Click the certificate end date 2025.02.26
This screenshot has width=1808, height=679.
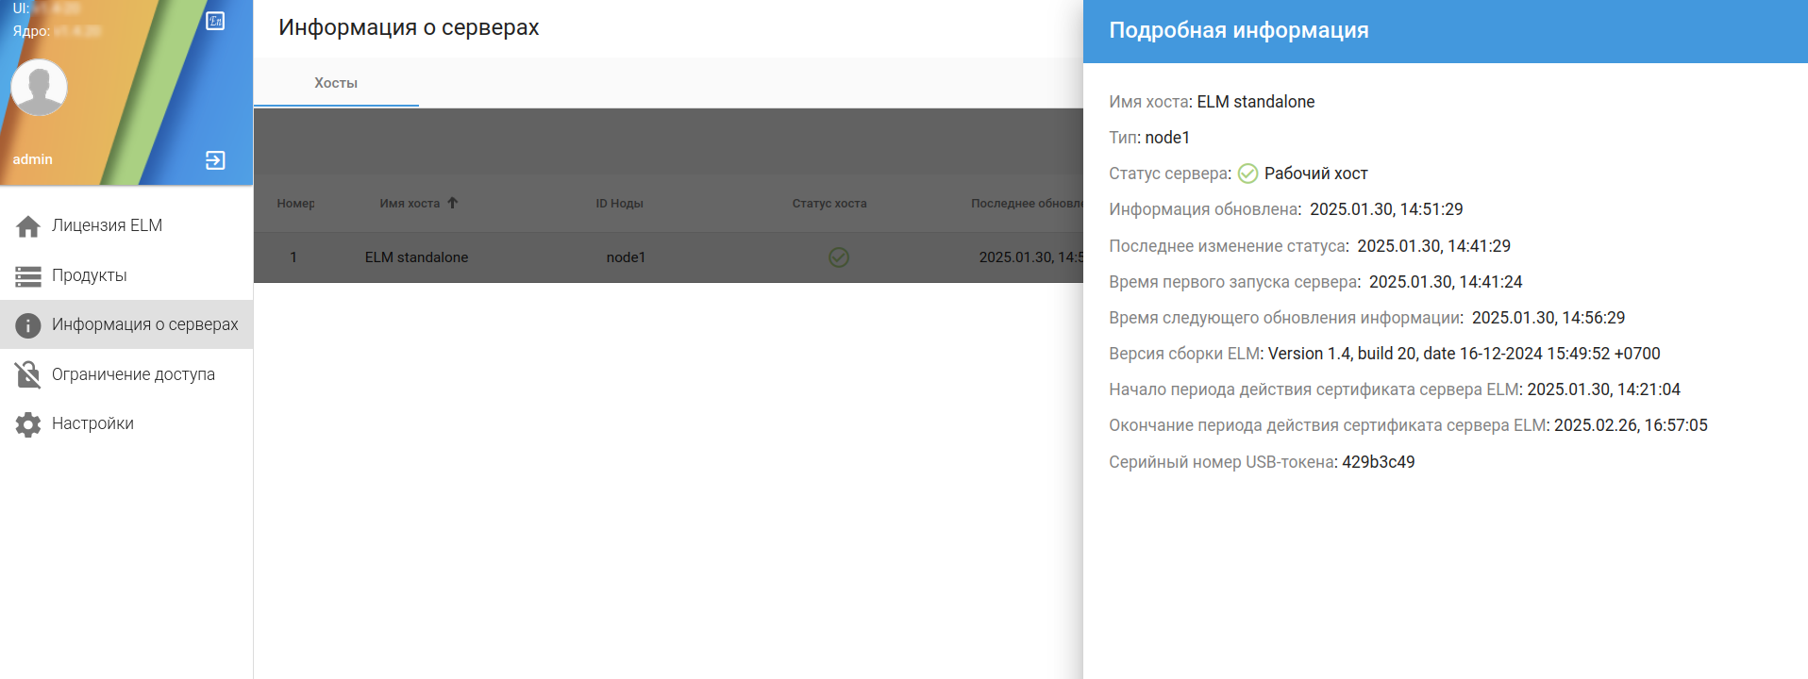[1631, 425]
